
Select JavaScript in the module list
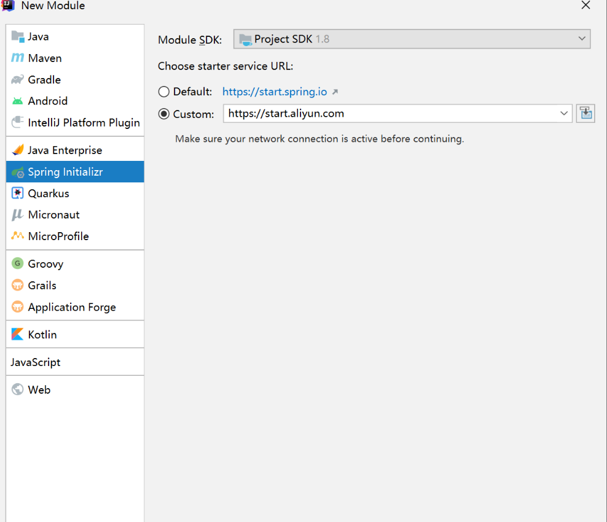coord(75,362)
